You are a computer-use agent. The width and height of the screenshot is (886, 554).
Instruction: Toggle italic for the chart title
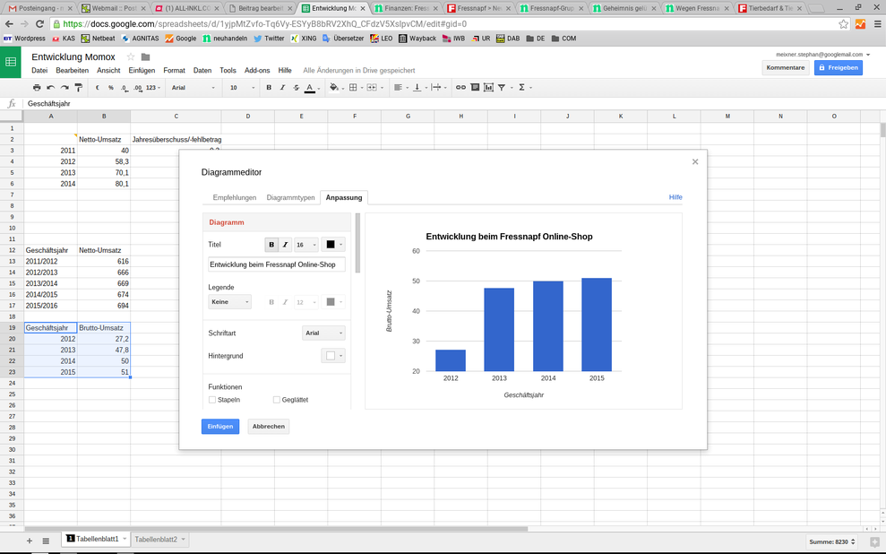(286, 245)
